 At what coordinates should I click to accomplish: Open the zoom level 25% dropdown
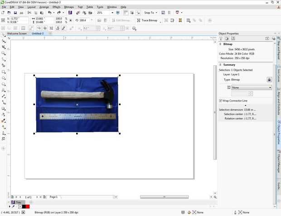112,13
